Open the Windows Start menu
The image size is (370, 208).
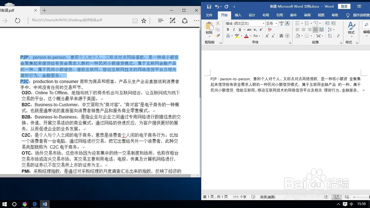(x=4, y=204)
